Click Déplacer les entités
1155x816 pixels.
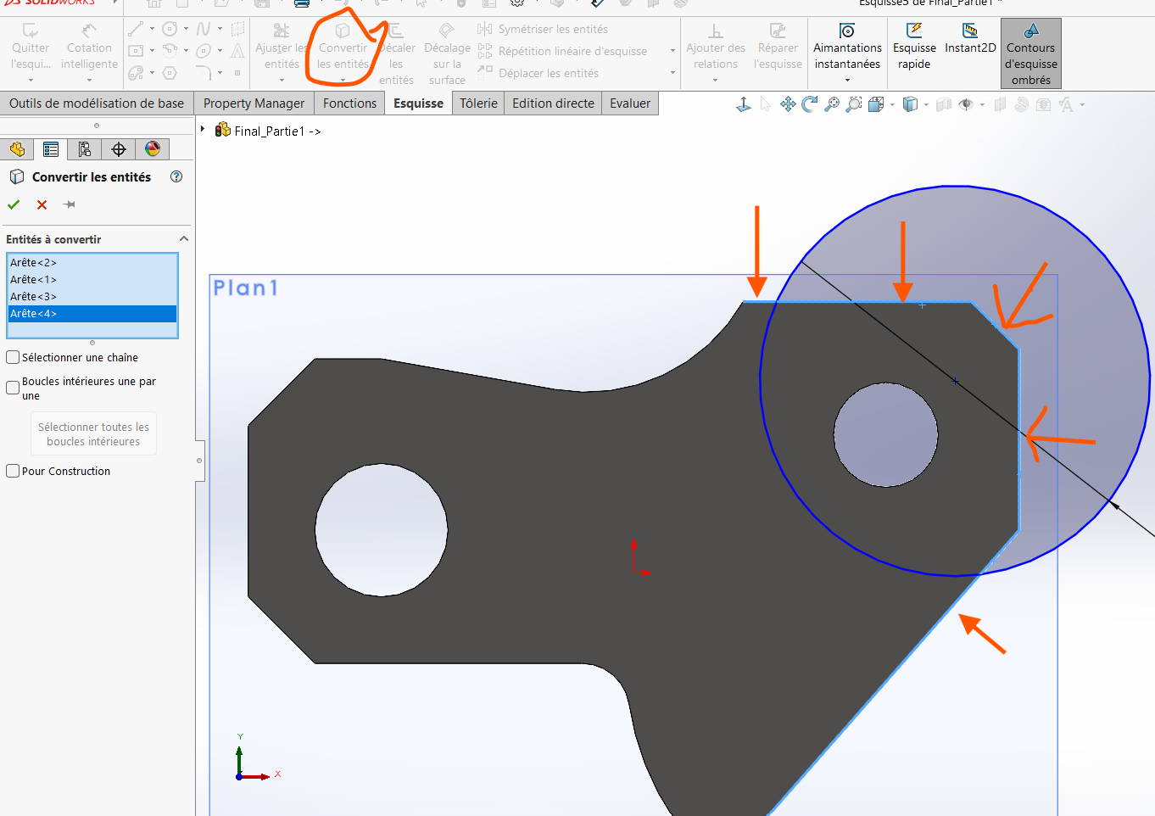point(538,73)
